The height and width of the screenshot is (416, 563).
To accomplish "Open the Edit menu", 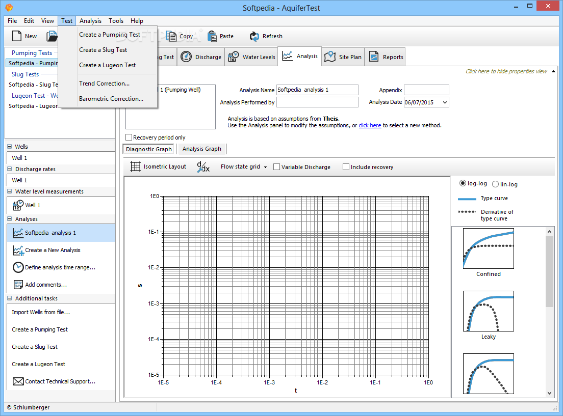I will click(29, 21).
